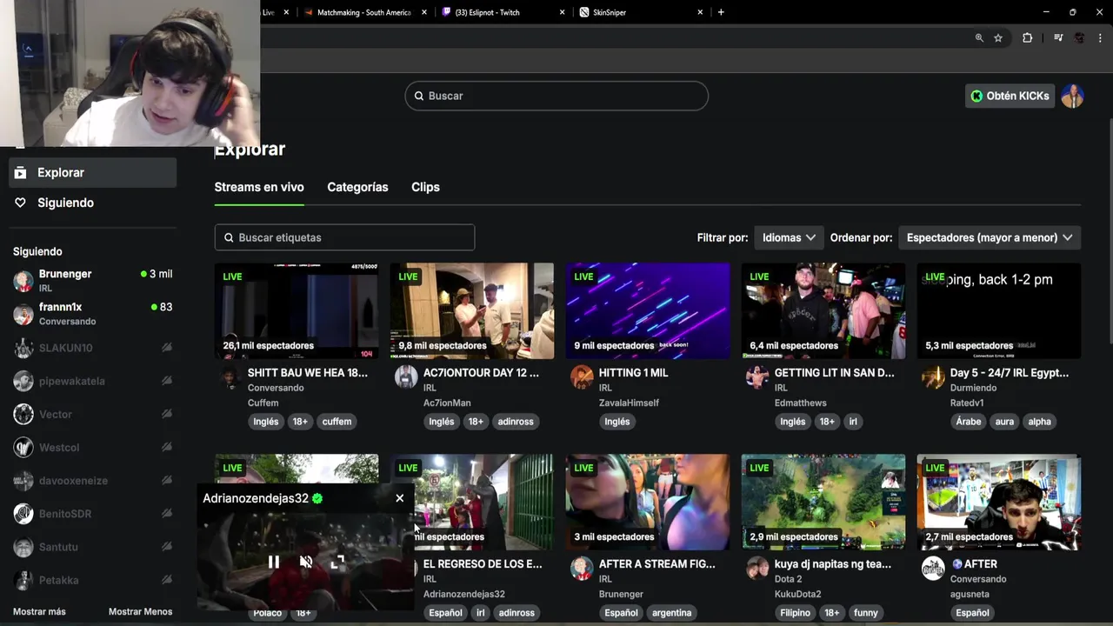Image resolution: width=1113 pixels, height=626 pixels.
Task: Switch to Streams en vivo tab
Action: click(259, 187)
